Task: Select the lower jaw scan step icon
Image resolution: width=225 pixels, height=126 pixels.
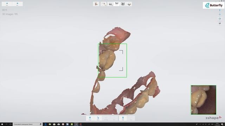Action: (110, 4)
